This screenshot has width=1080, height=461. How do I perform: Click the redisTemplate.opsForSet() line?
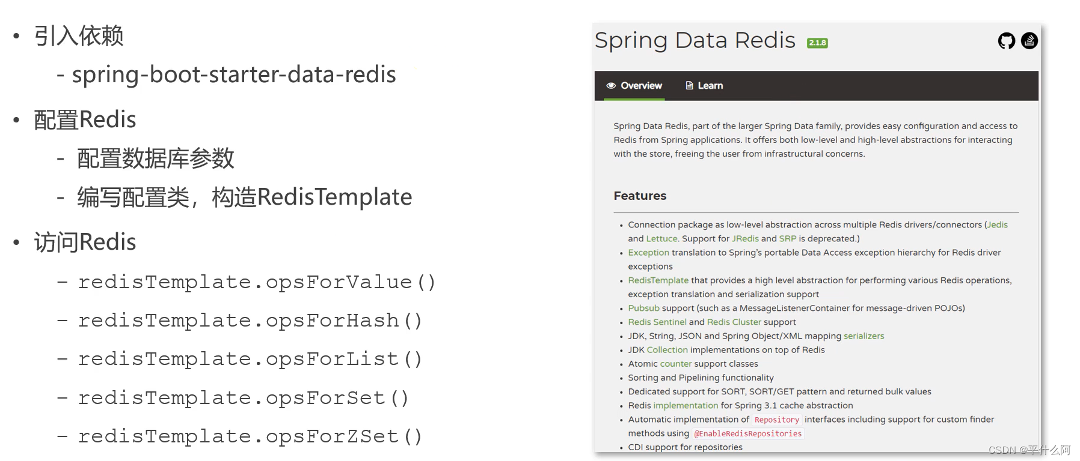coord(244,397)
